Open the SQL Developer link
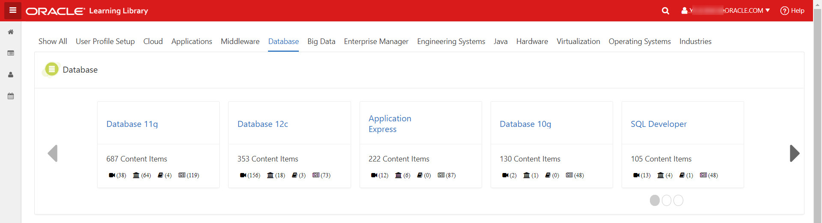This screenshot has width=822, height=223. pyautogui.click(x=658, y=124)
